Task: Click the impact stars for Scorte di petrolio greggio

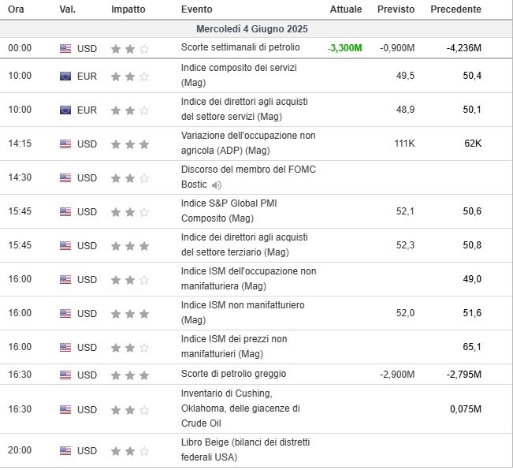Action: point(130,375)
